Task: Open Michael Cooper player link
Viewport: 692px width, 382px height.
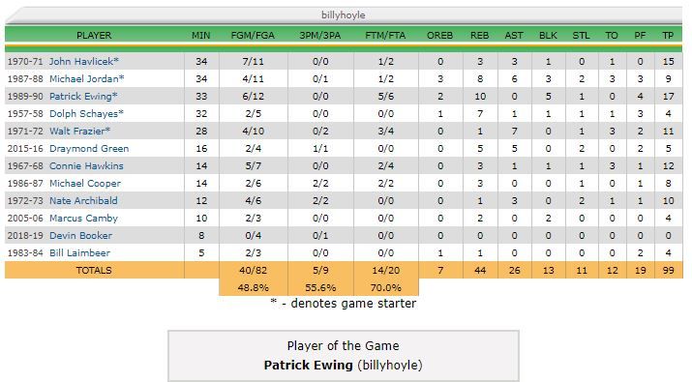Action: click(85, 183)
